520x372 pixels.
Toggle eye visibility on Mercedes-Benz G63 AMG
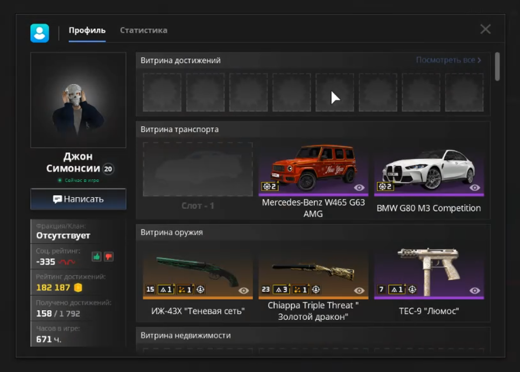(359, 188)
